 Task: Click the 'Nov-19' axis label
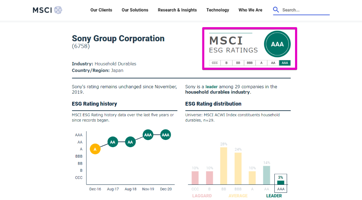(148, 189)
